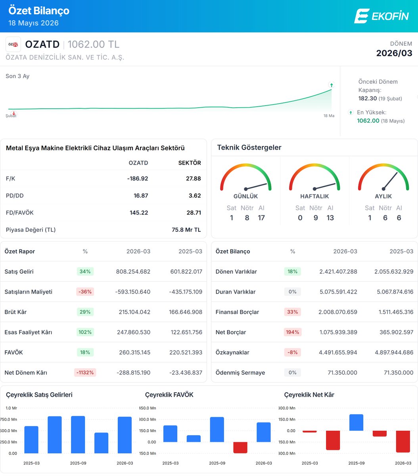Click the Satışların Maliyeti -36% badge
418x476 pixels.
pyautogui.click(x=85, y=292)
